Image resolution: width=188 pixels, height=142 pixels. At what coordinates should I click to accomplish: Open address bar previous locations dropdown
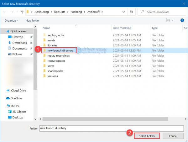click(x=123, y=12)
